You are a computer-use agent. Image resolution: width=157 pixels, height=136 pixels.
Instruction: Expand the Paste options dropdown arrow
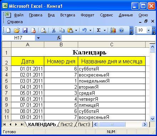tap(76, 30)
